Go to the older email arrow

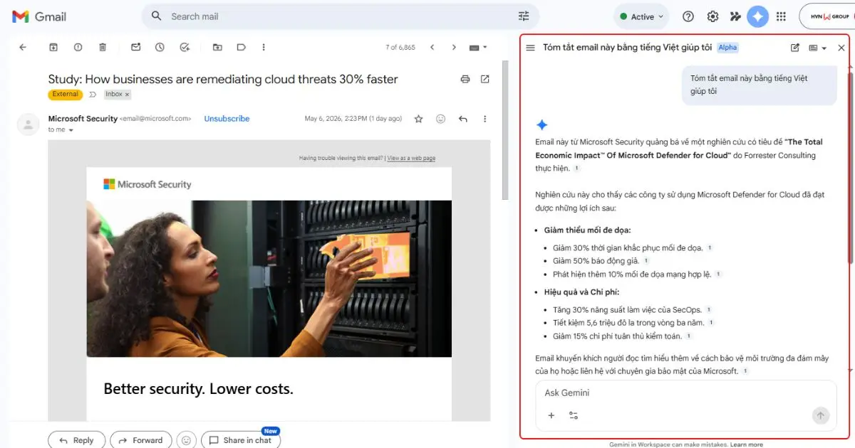click(x=454, y=48)
